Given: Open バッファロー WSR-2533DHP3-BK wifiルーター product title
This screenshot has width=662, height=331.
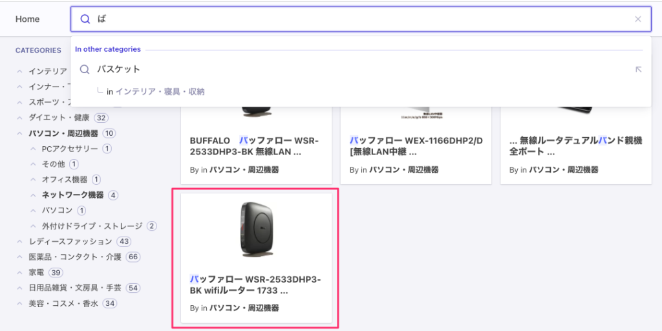Looking at the screenshot, I should (255, 285).
